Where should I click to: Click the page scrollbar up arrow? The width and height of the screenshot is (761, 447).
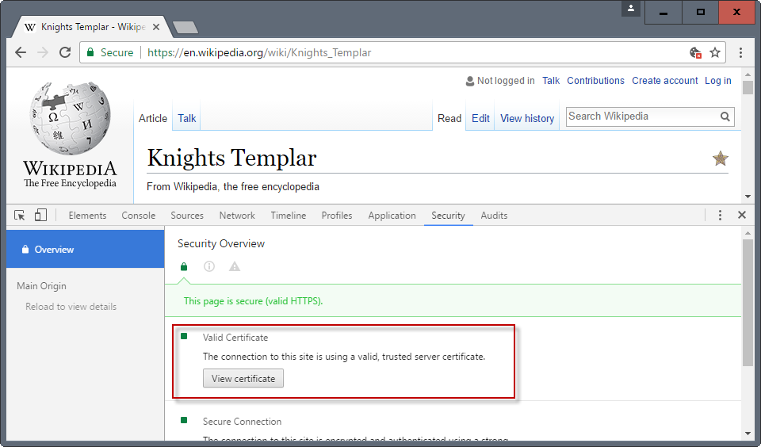point(748,74)
